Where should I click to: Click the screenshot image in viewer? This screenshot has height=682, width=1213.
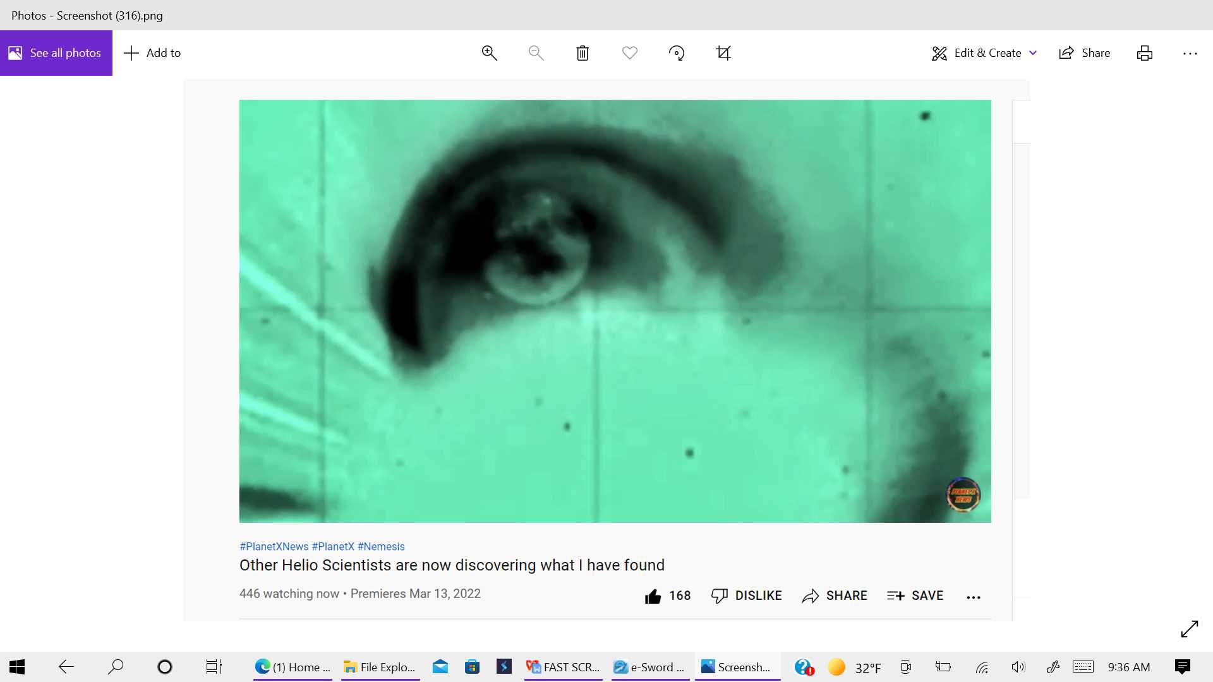pos(606,350)
